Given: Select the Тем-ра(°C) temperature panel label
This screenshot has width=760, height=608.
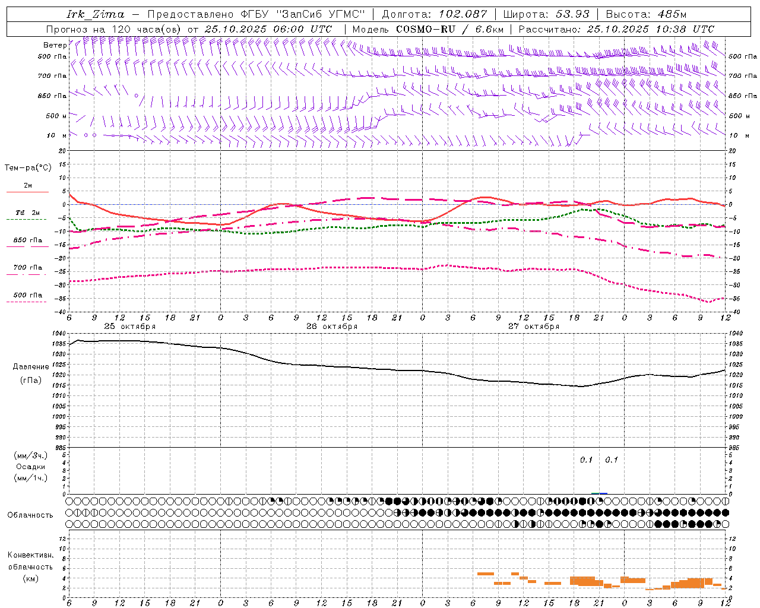Looking at the screenshot, I should 28,168.
